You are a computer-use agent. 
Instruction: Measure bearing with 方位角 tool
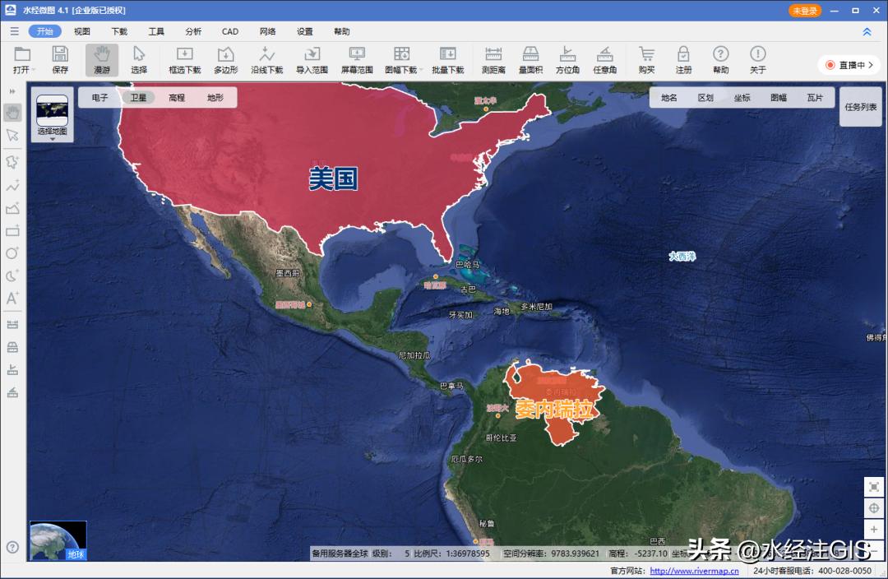pyautogui.click(x=567, y=60)
